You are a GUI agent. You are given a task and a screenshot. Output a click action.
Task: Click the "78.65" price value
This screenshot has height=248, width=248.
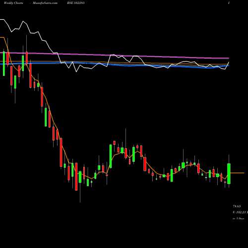[x=237, y=206]
